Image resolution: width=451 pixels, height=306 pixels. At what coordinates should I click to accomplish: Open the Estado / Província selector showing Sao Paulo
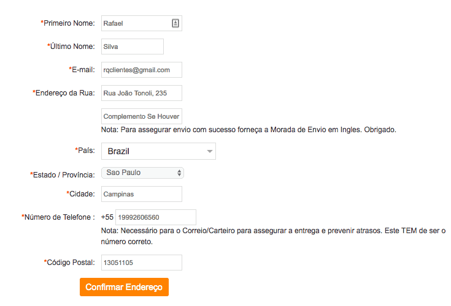pyautogui.click(x=142, y=173)
